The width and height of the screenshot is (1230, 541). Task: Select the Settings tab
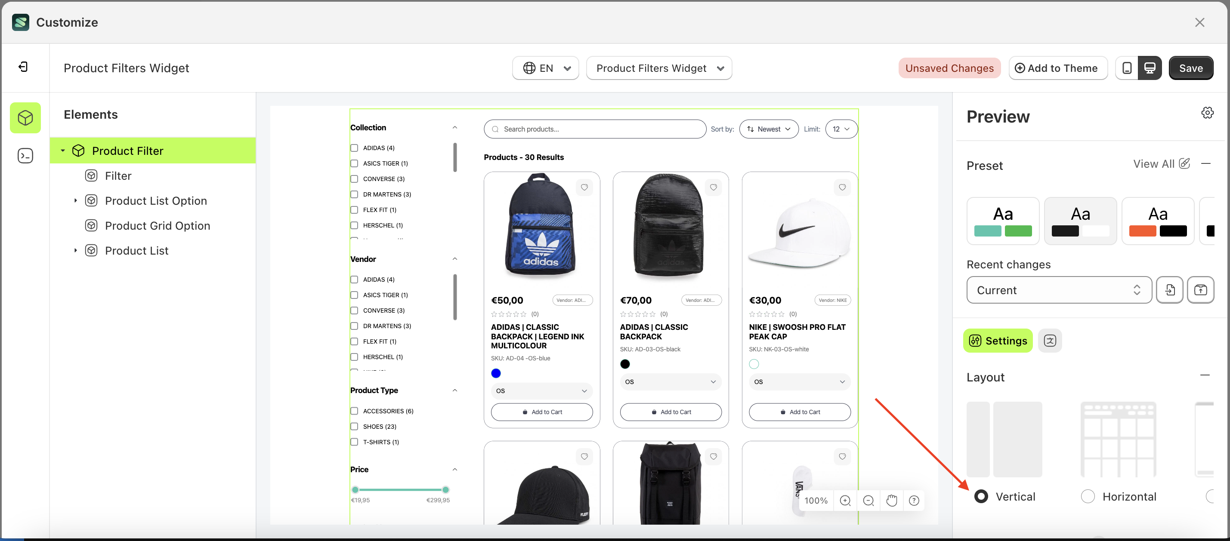tap(998, 341)
